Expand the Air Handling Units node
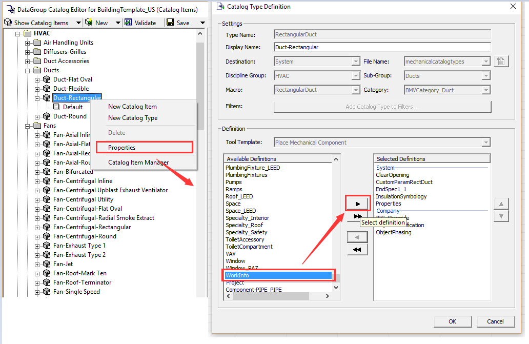 point(27,43)
